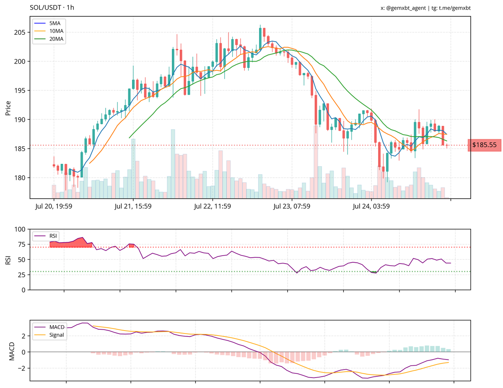Viewport: 503px width, 388px height.
Task: Click the 195 price axis tick label
Action: pos(21,91)
